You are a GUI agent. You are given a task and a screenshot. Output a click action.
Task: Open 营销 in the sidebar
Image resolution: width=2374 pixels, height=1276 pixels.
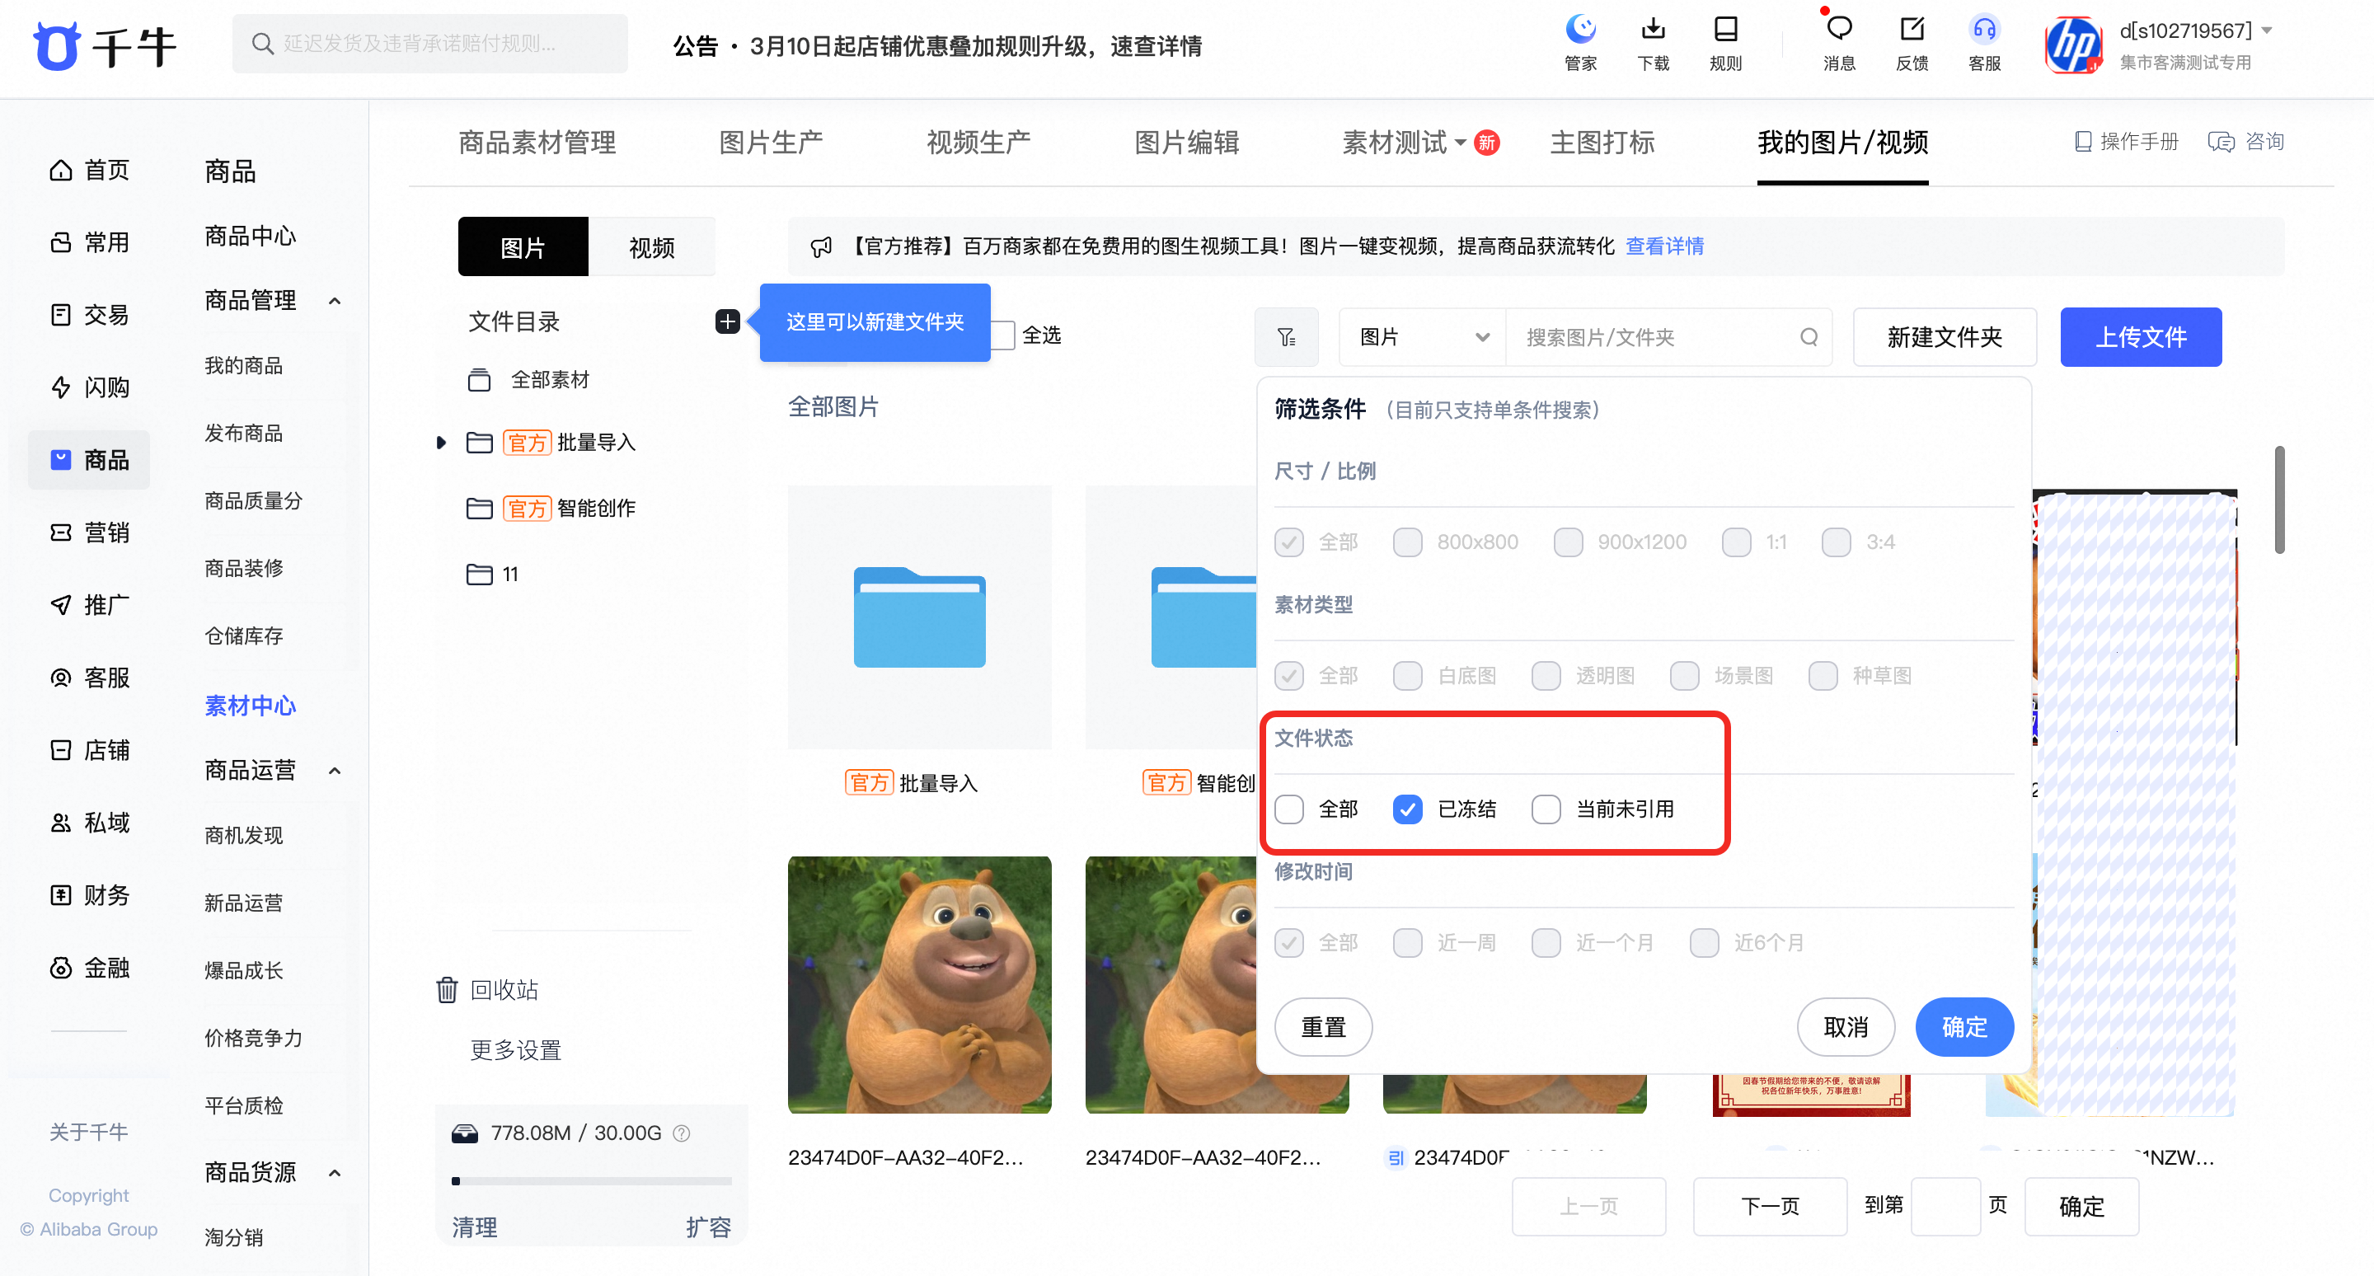click(x=88, y=532)
